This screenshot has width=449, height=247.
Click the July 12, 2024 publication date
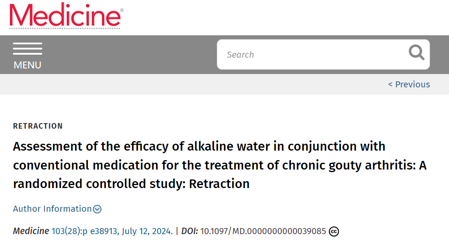pos(147,231)
